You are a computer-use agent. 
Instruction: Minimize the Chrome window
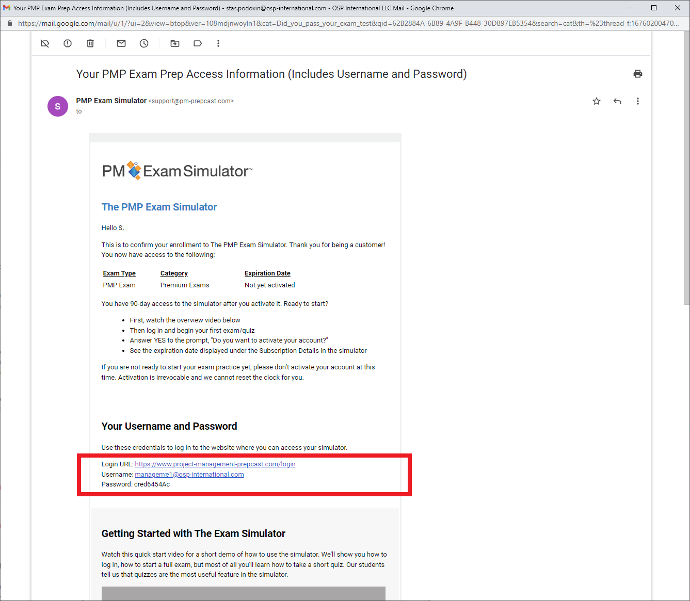coord(630,8)
